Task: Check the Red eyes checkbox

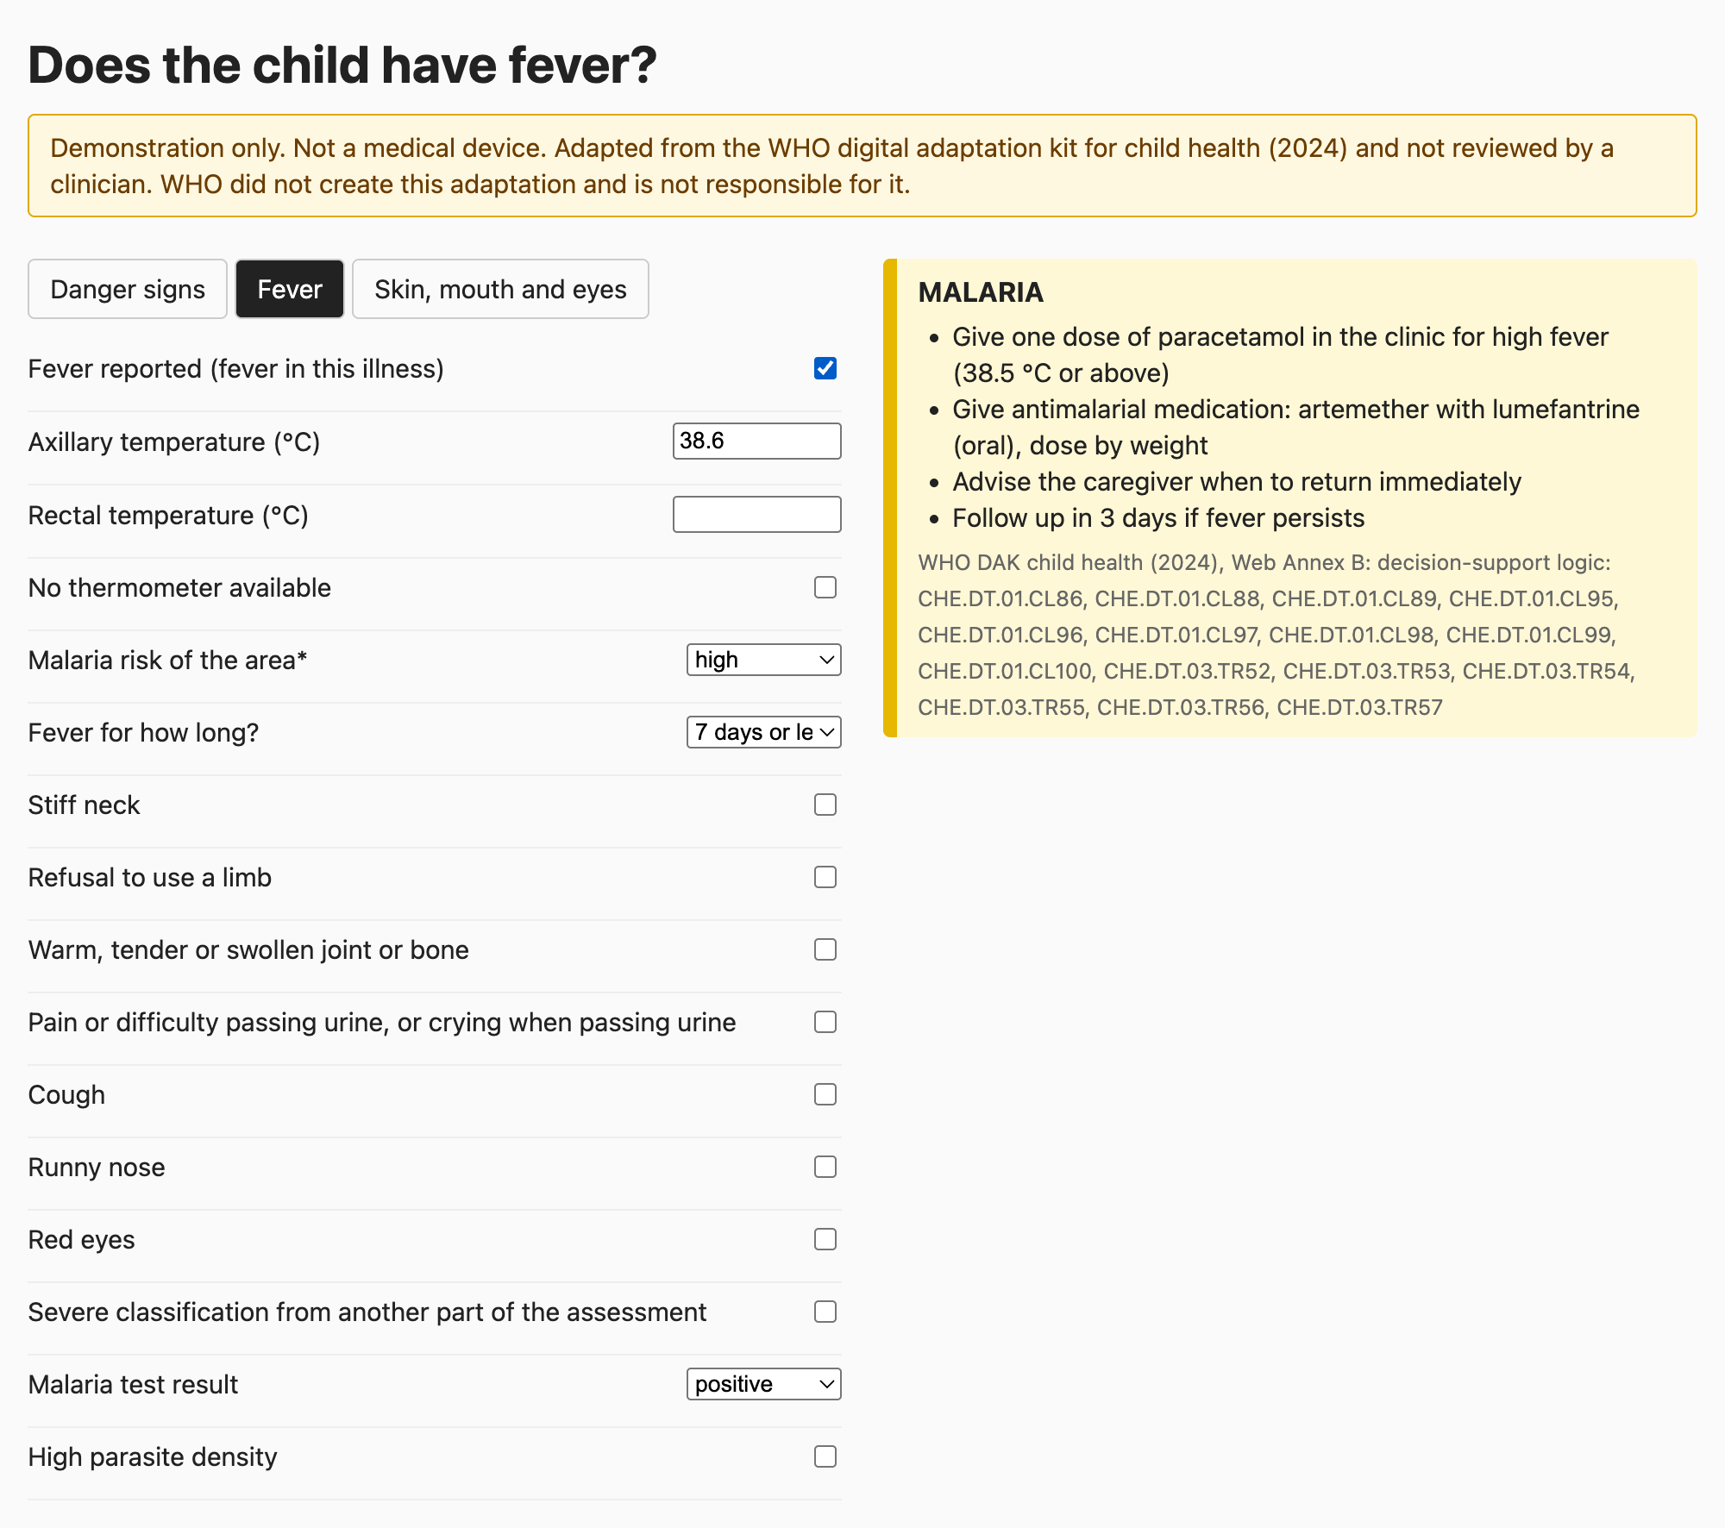Action: (x=825, y=1239)
